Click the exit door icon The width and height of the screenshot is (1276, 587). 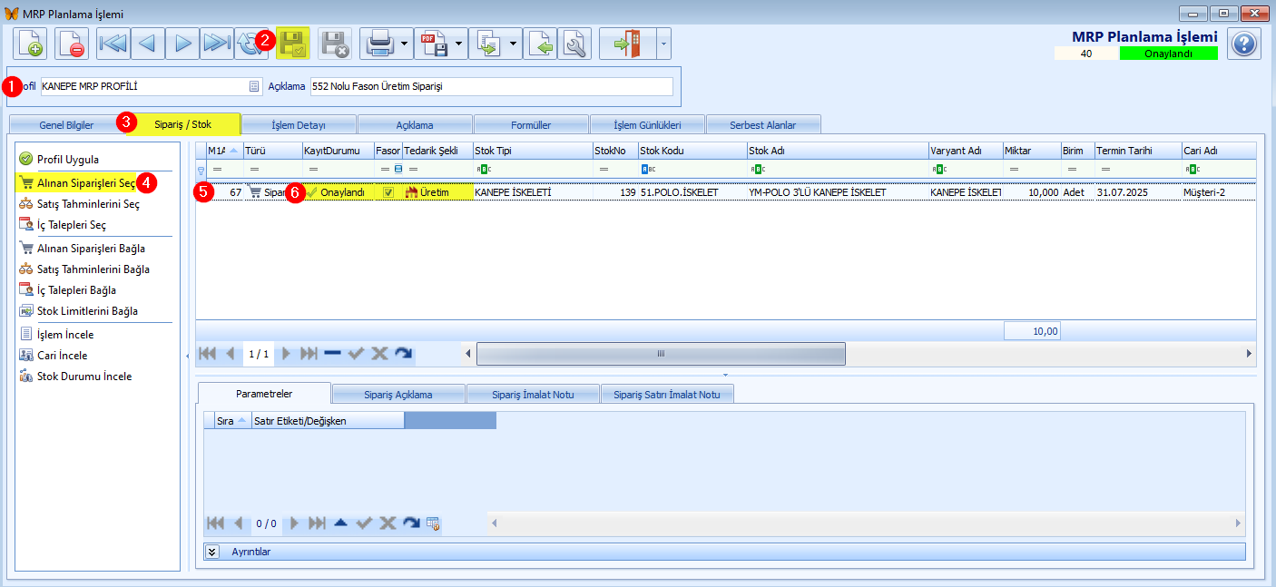point(627,44)
